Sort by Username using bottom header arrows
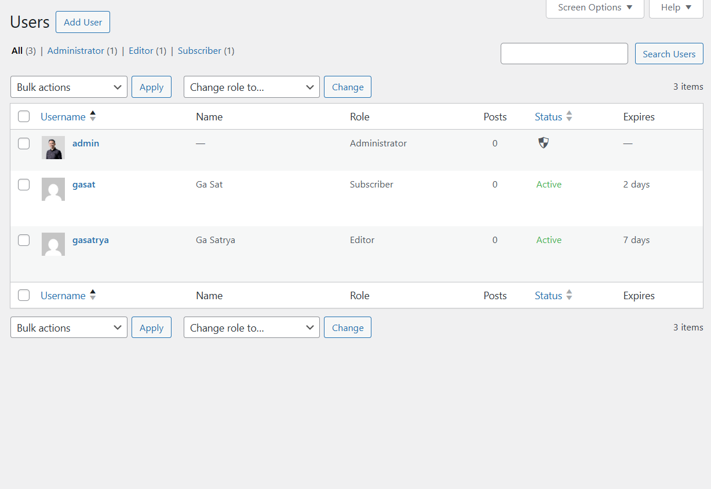711x489 pixels. pos(93,295)
